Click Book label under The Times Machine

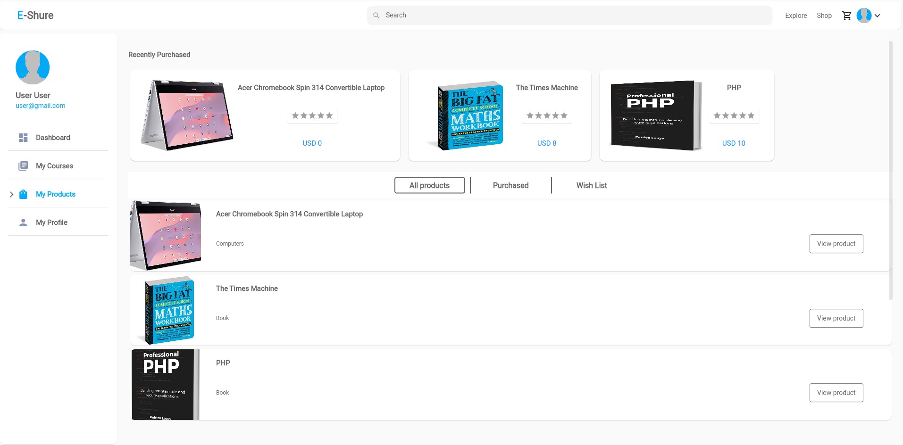[222, 318]
